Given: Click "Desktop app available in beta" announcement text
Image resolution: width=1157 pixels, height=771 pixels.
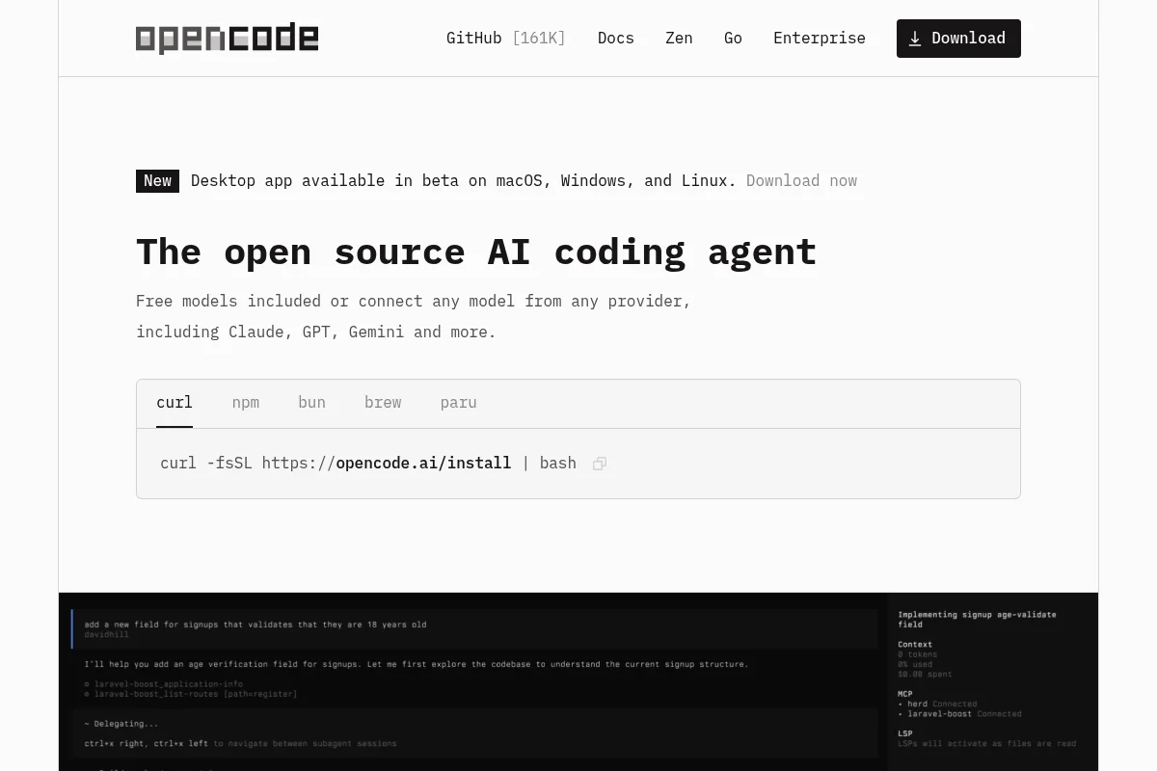Looking at the screenshot, I should [463, 181].
